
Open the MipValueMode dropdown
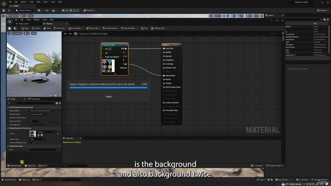41,111
